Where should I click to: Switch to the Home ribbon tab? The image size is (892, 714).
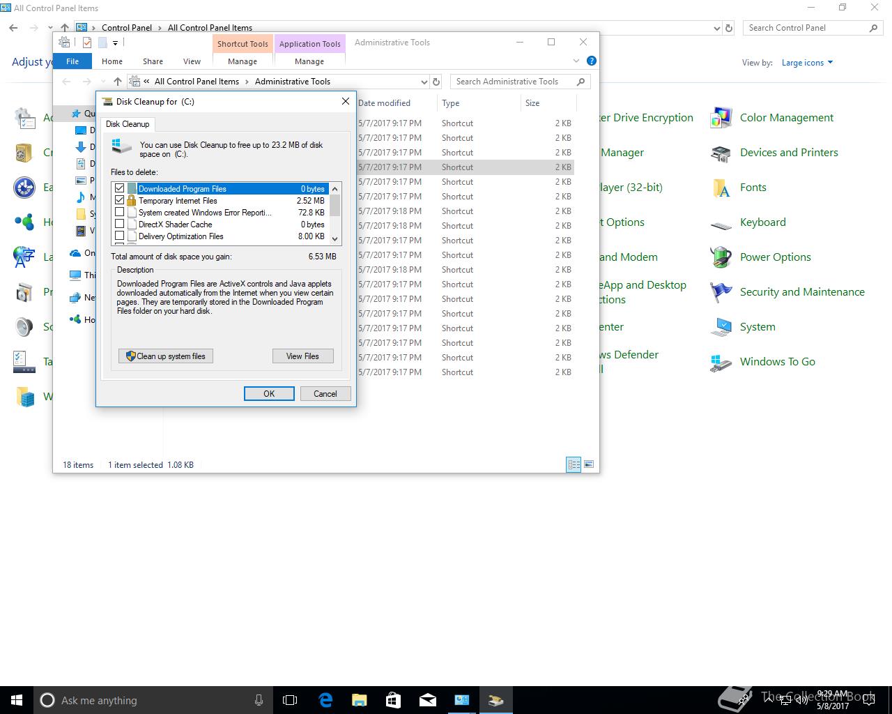pyautogui.click(x=112, y=61)
